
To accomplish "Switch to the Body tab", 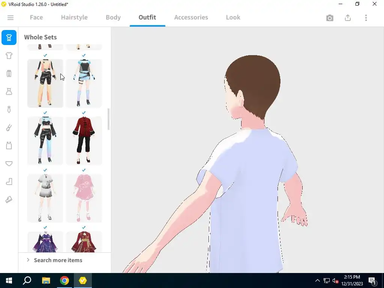I will pos(113,17).
